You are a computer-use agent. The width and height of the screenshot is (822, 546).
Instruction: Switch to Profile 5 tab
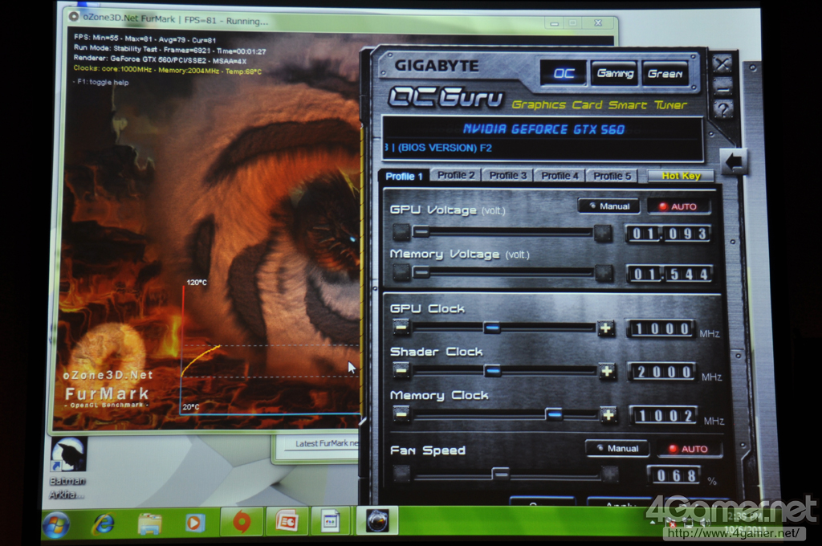pos(612,176)
